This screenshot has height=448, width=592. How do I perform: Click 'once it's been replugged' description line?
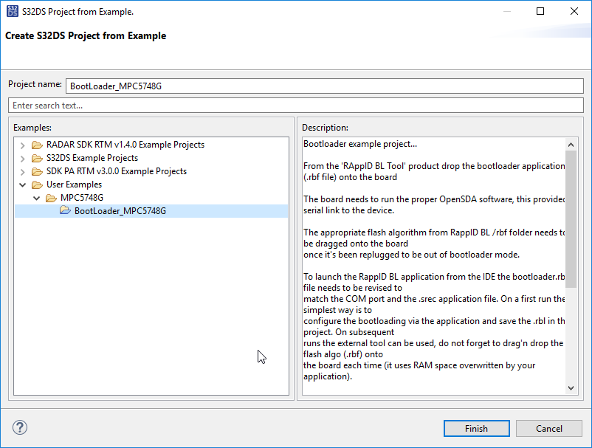point(412,255)
